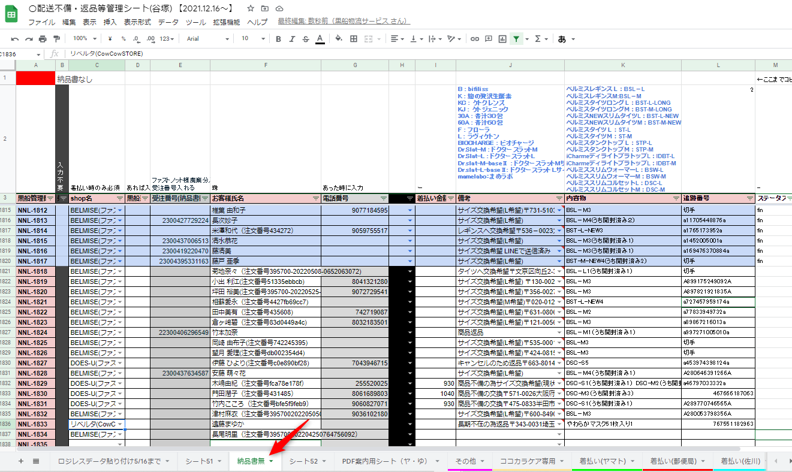Click the Google Sheets home icon
The image size is (792, 472).
tap(13, 14)
